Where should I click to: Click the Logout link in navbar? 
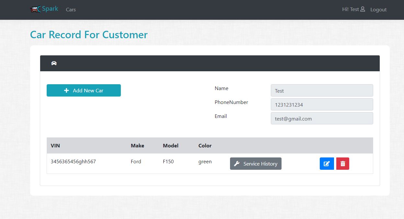pos(378,9)
